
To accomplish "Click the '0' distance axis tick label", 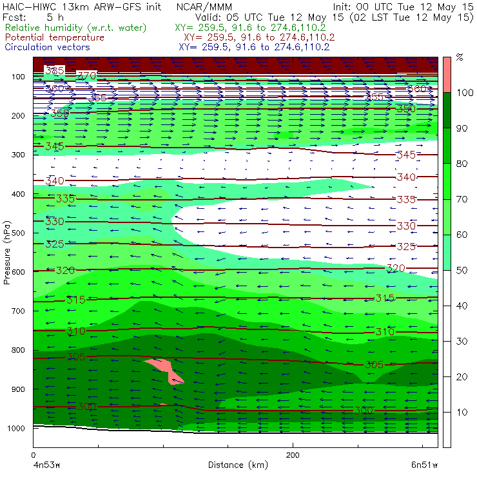I will coord(33,455).
